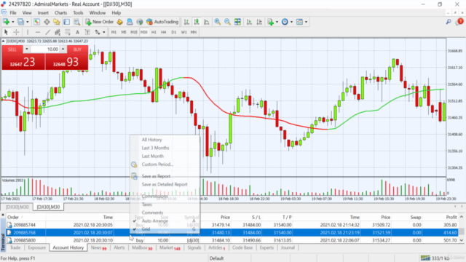Expand the Templates dropdown arrow
This screenshot has height=262, width=466.
pos(306,22)
